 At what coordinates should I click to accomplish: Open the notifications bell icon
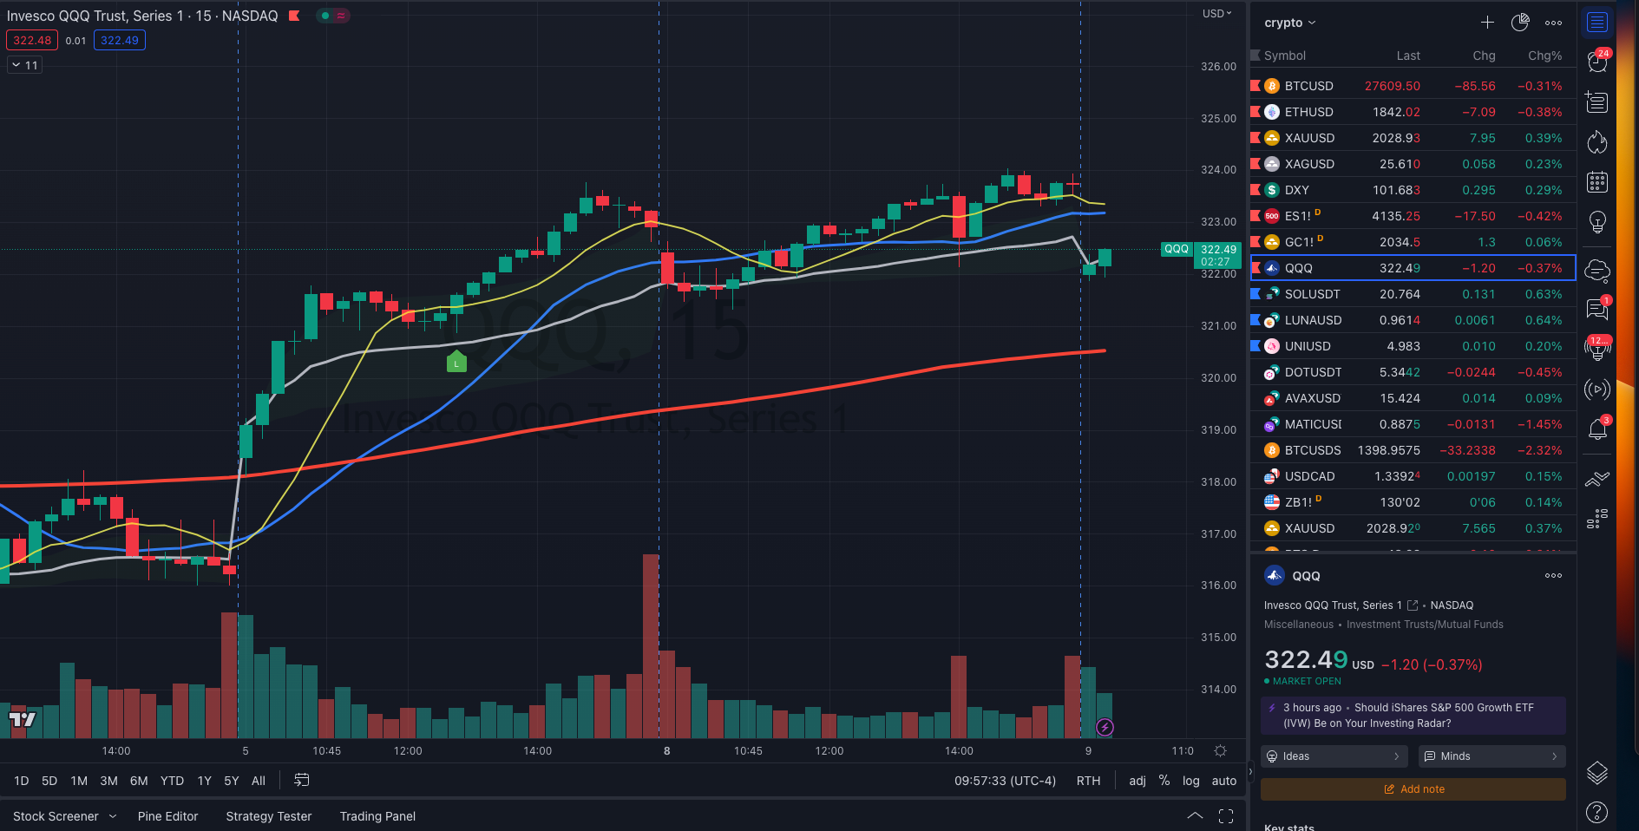coord(1597,429)
